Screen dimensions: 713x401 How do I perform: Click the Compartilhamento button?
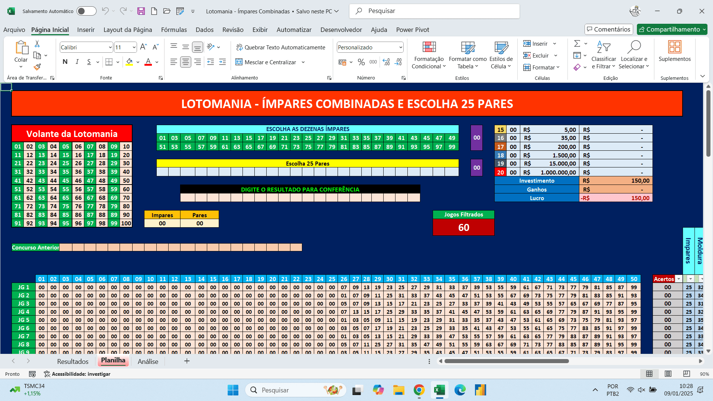click(672, 29)
